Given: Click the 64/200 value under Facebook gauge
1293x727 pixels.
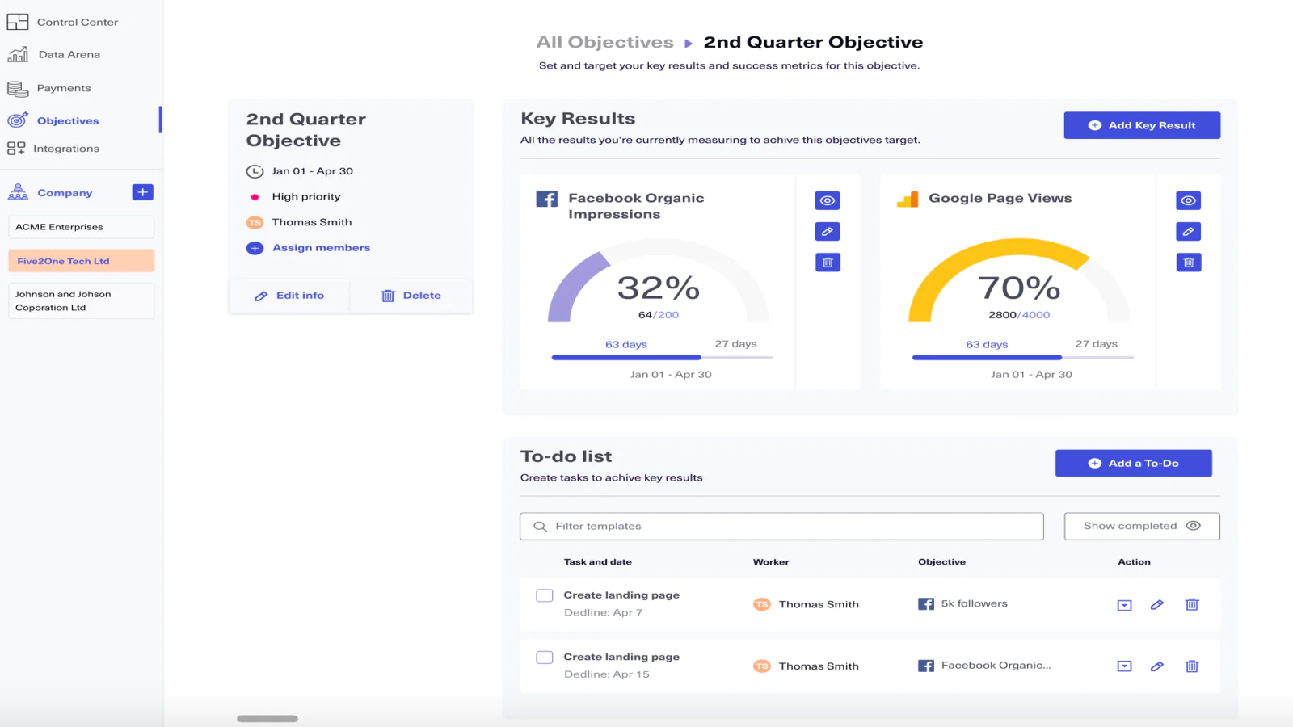Looking at the screenshot, I should (x=659, y=315).
